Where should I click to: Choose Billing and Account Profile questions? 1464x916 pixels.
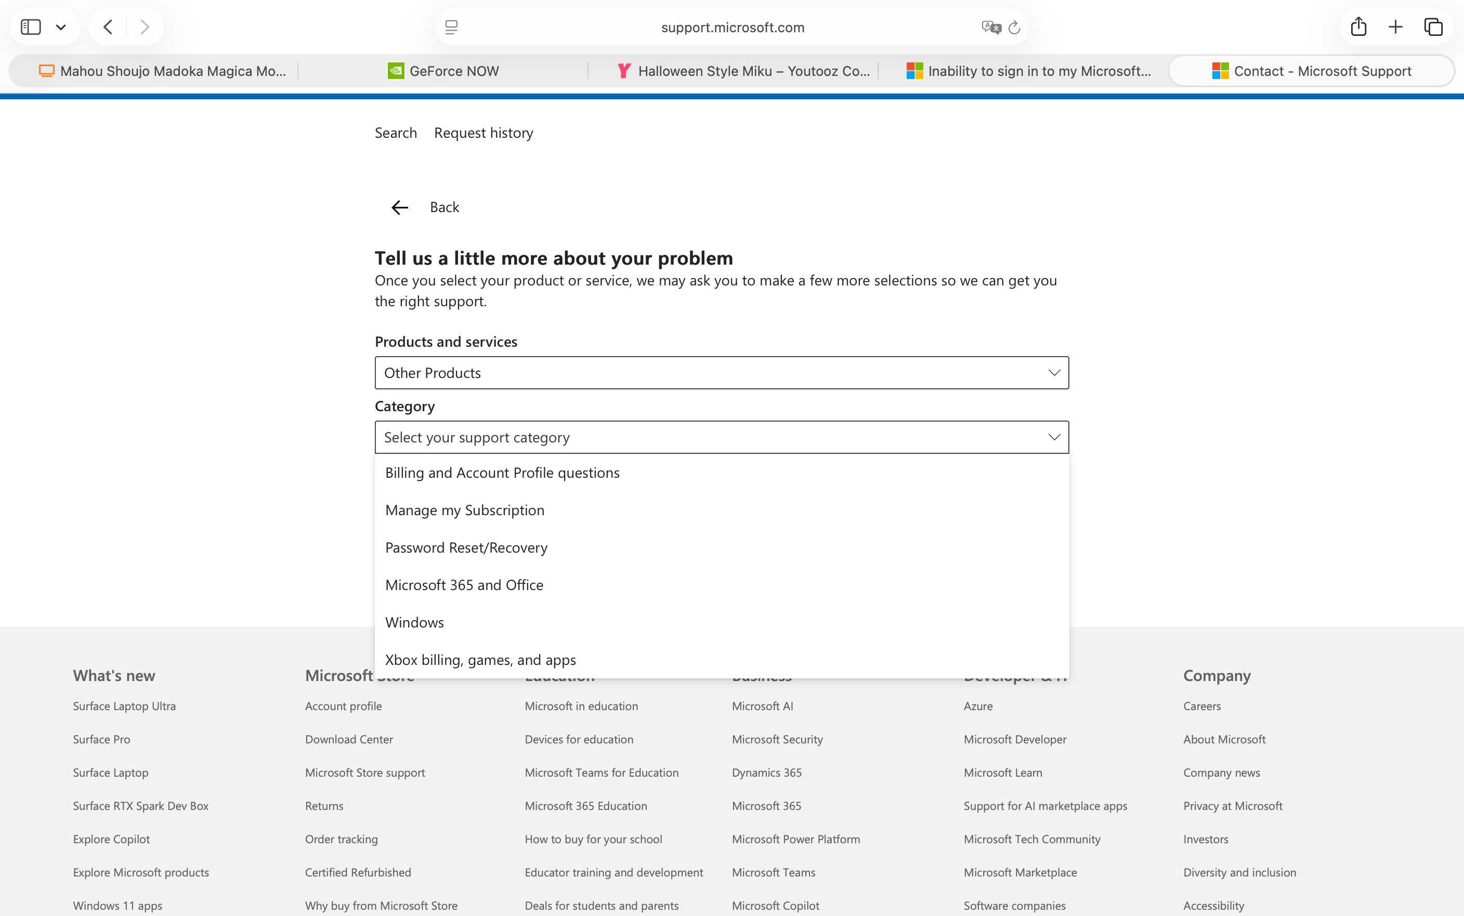722,473
